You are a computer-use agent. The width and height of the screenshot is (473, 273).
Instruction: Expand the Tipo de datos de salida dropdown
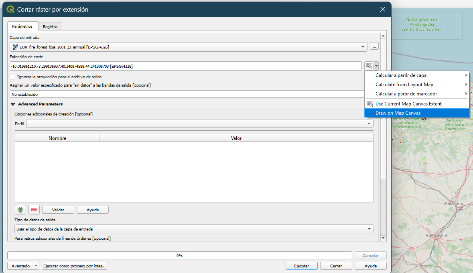195,229
